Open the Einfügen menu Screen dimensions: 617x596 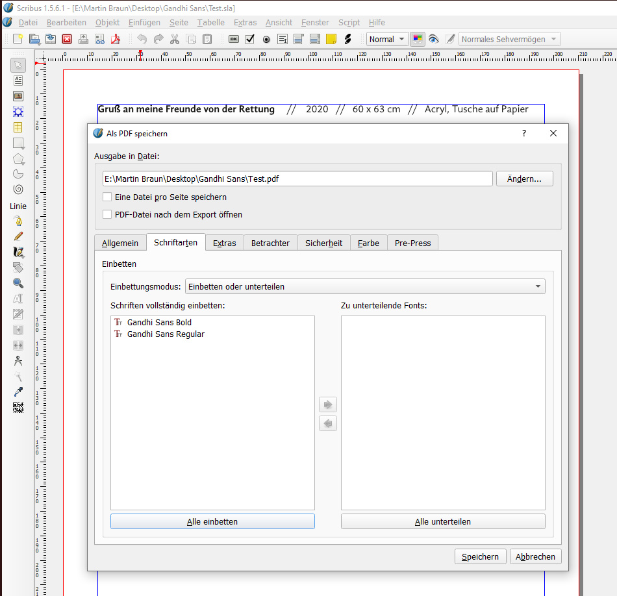(x=144, y=22)
